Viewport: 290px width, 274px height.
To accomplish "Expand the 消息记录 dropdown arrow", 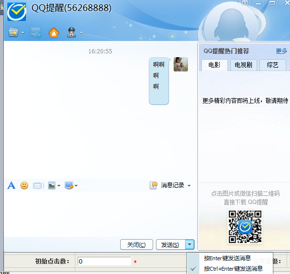I will [189, 186].
